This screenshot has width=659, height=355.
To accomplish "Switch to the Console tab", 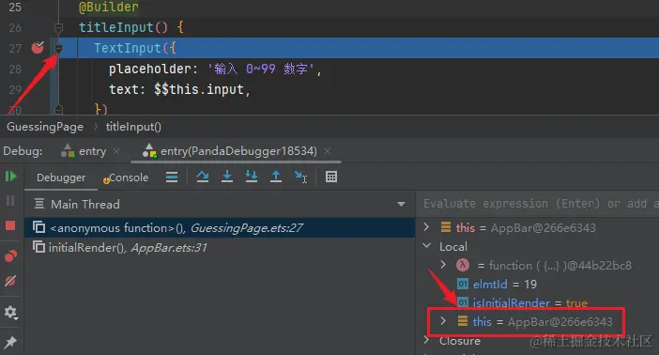I will point(126,177).
